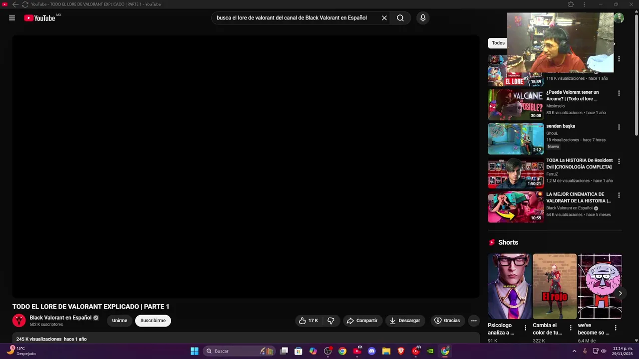Send a Gracias tip
Screen dimensions: 639x359
coord(447,321)
